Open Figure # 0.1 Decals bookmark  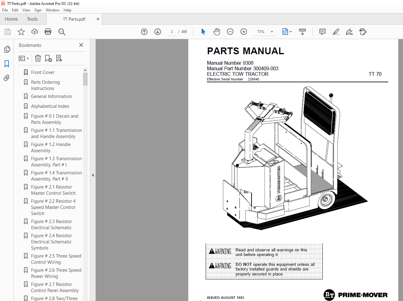point(54,119)
